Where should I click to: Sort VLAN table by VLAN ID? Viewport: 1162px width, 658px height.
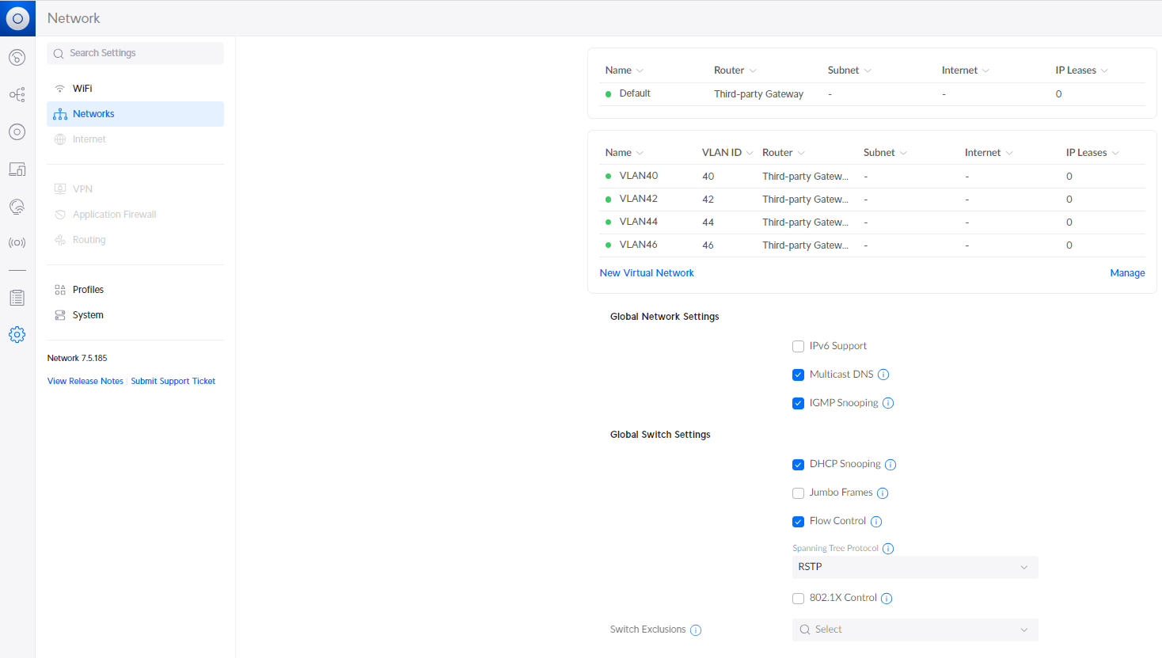coord(726,153)
